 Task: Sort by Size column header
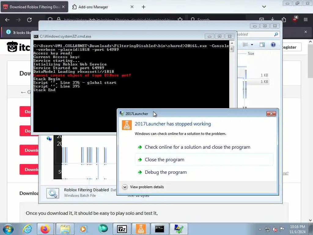coord(251,53)
